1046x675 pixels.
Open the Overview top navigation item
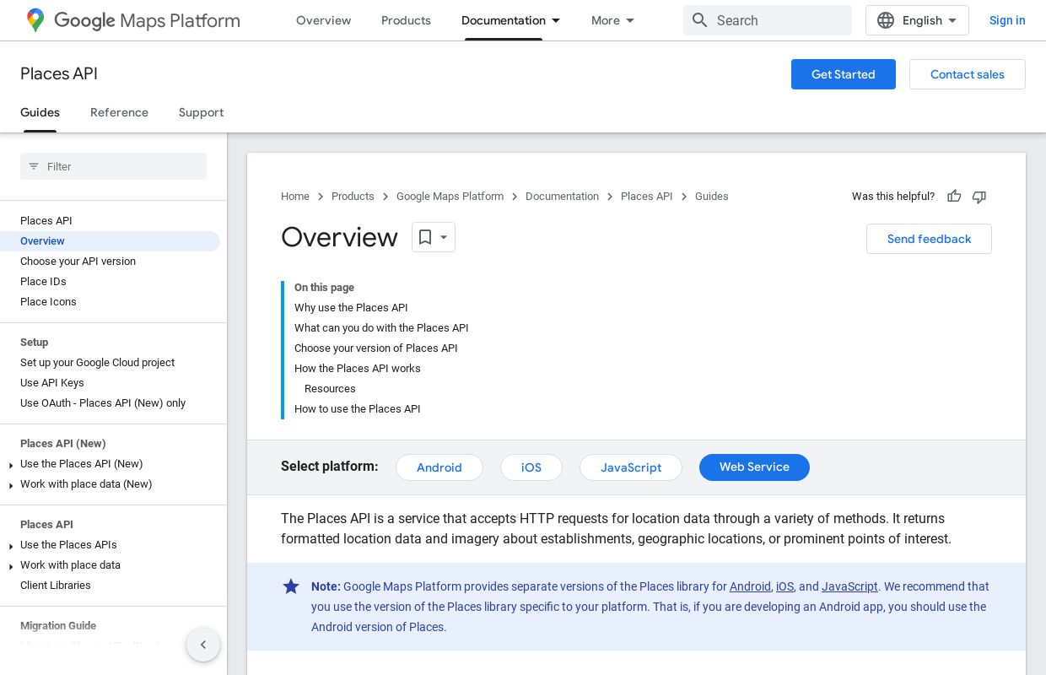323,20
